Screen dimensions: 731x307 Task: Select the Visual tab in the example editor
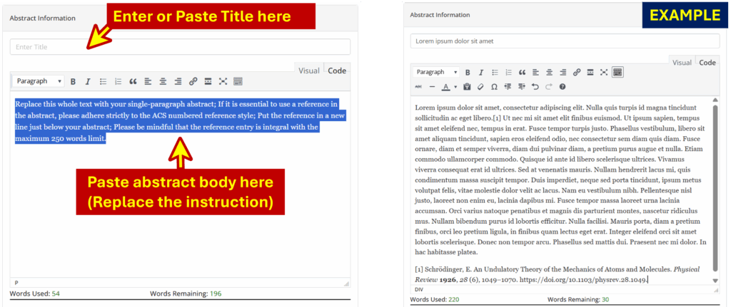(x=682, y=63)
